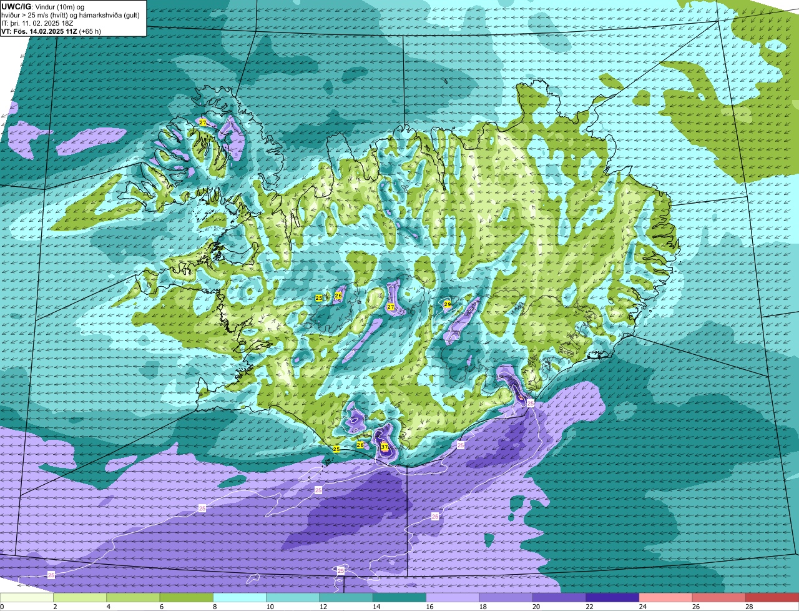Click the legend scale value '8'
The width and height of the screenshot is (799, 611).
tap(215, 607)
